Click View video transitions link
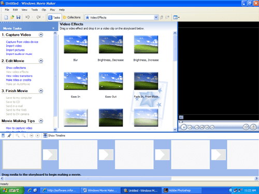 19,76
